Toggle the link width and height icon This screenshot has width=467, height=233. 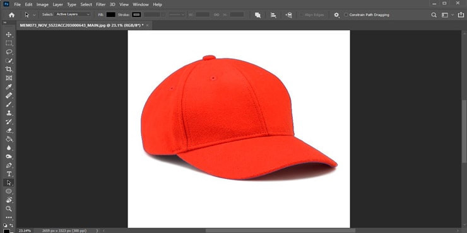coord(216,15)
